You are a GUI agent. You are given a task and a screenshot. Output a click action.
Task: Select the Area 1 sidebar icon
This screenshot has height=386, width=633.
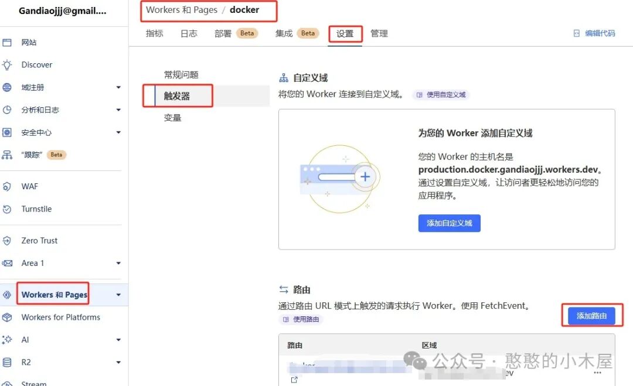coord(8,263)
